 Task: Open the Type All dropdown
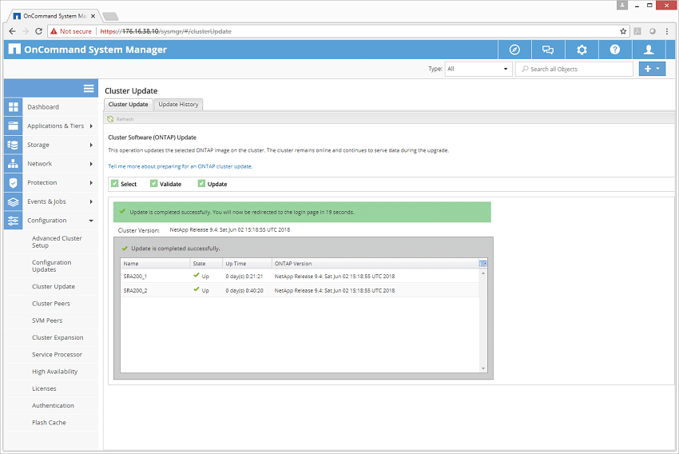(478, 69)
